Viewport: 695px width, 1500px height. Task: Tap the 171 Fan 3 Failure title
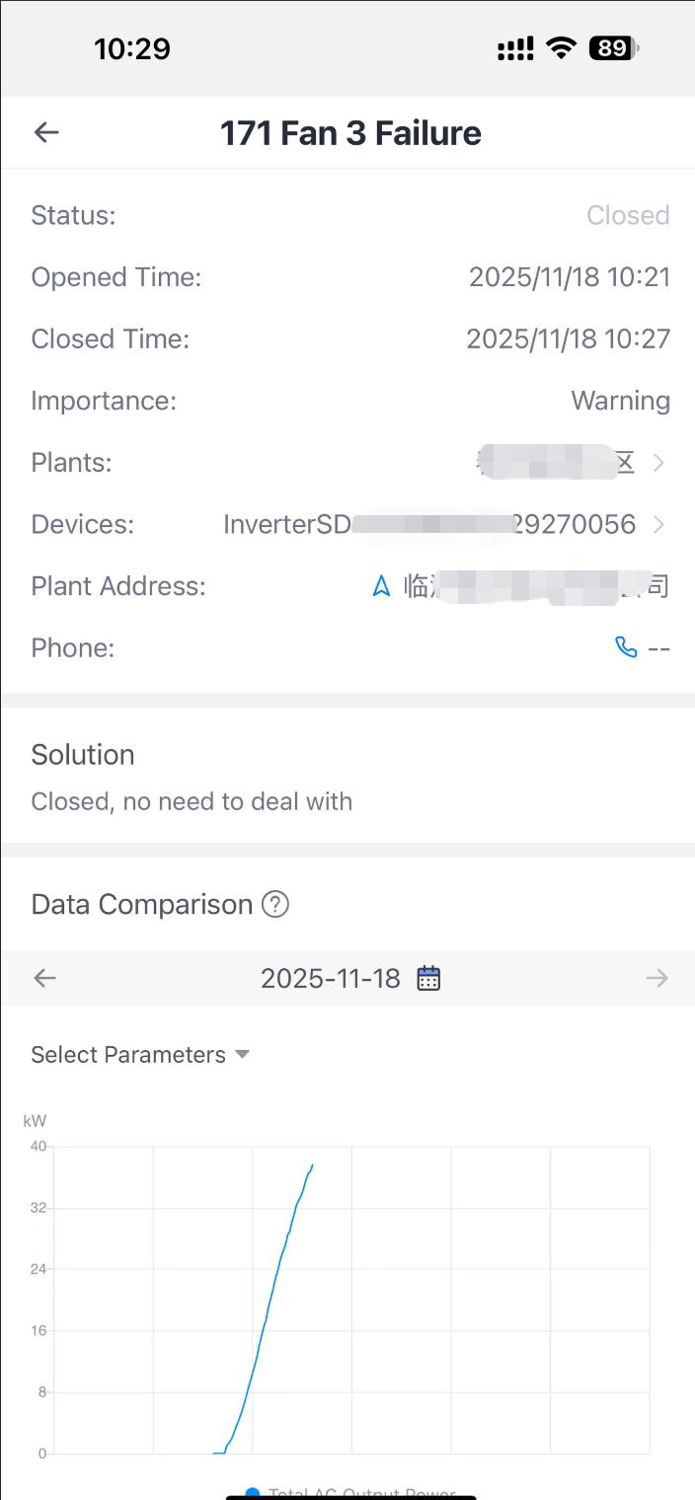tap(350, 132)
